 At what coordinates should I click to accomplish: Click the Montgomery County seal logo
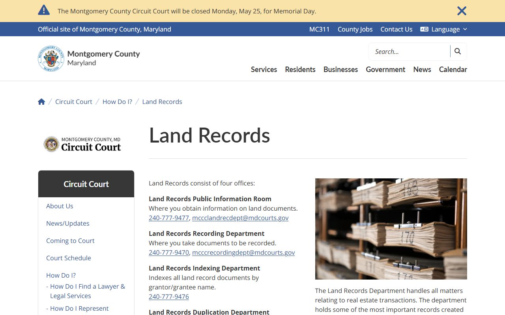[x=51, y=58]
